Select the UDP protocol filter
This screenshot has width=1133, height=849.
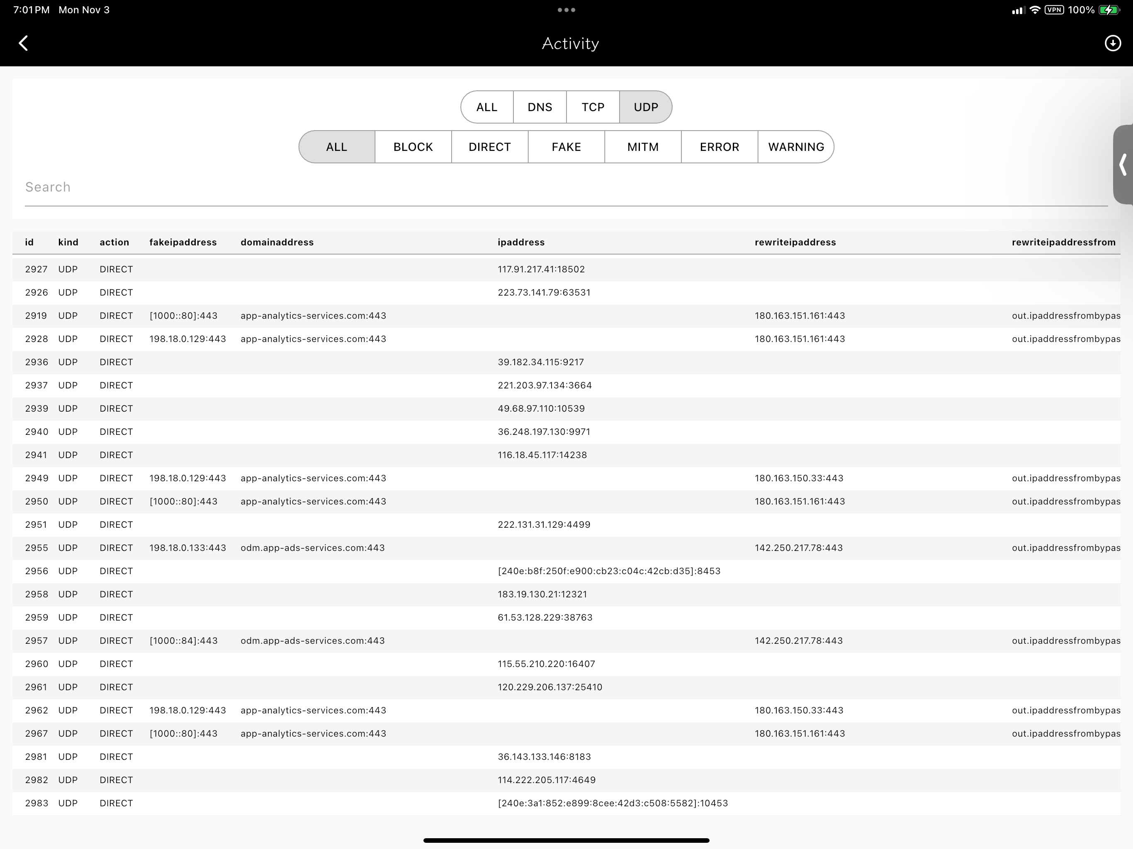pos(645,107)
